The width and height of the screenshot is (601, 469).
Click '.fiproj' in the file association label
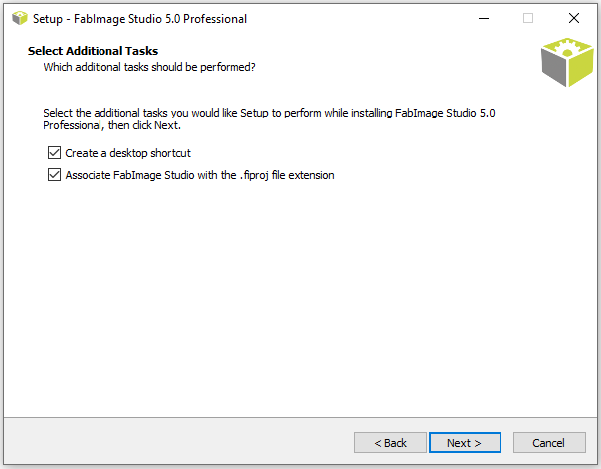(x=254, y=175)
